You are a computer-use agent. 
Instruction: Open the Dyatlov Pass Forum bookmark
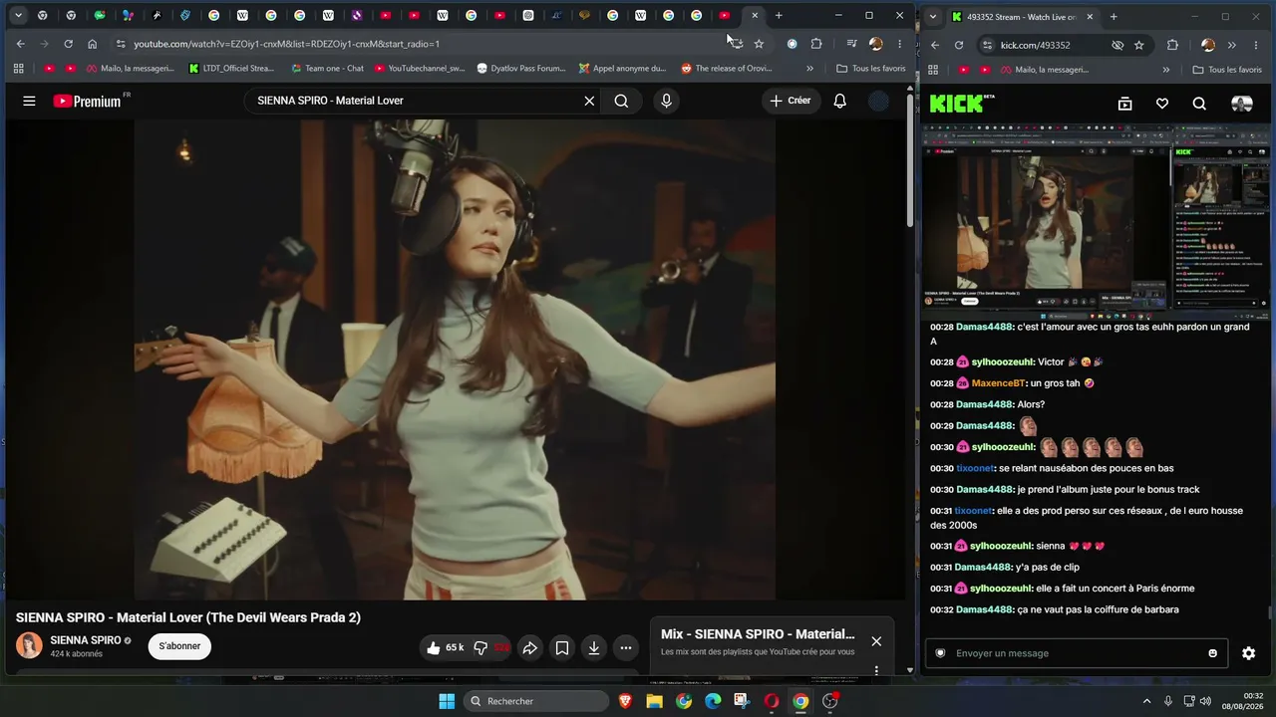(521, 69)
